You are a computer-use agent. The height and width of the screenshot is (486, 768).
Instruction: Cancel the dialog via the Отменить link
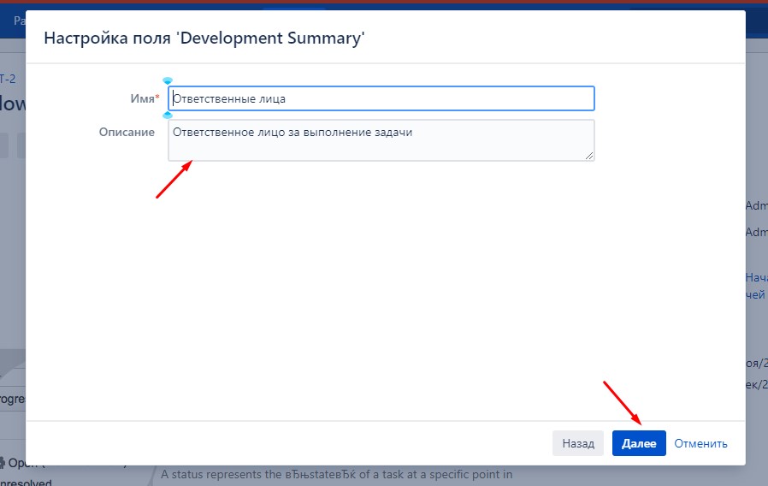700,443
